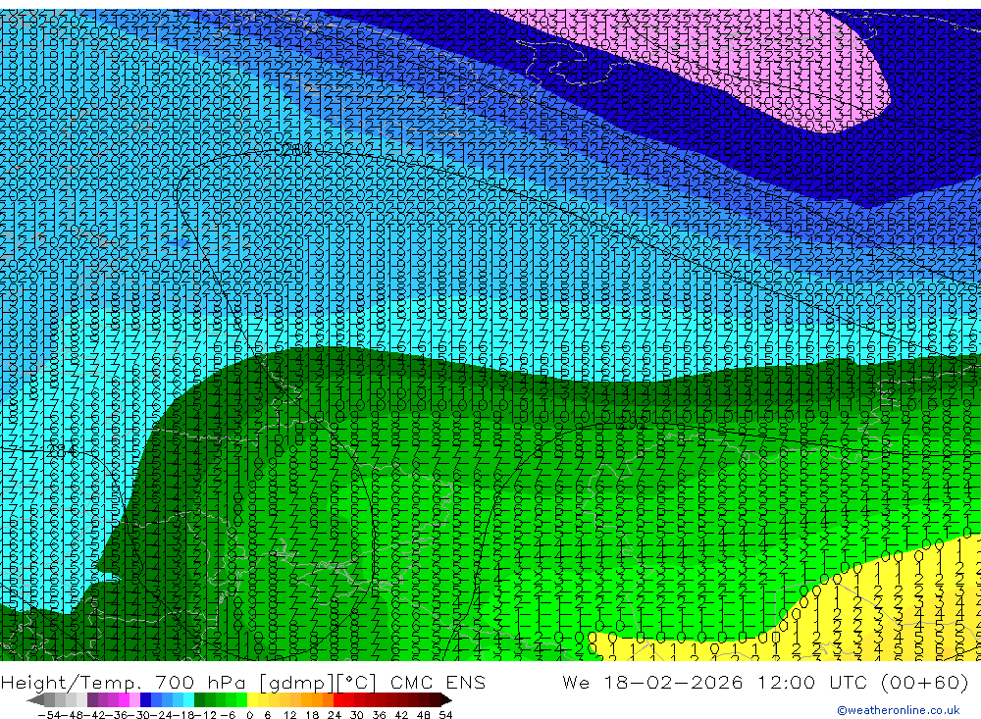Pick the dark blue swatch in the legend

(145, 700)
